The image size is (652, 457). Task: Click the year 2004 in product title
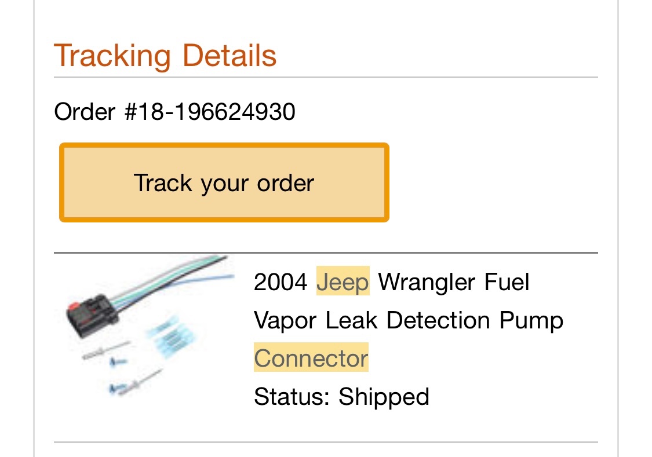(x=281, y=283)
